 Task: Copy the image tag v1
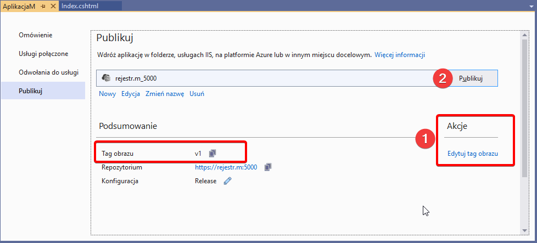click(213, 153)
